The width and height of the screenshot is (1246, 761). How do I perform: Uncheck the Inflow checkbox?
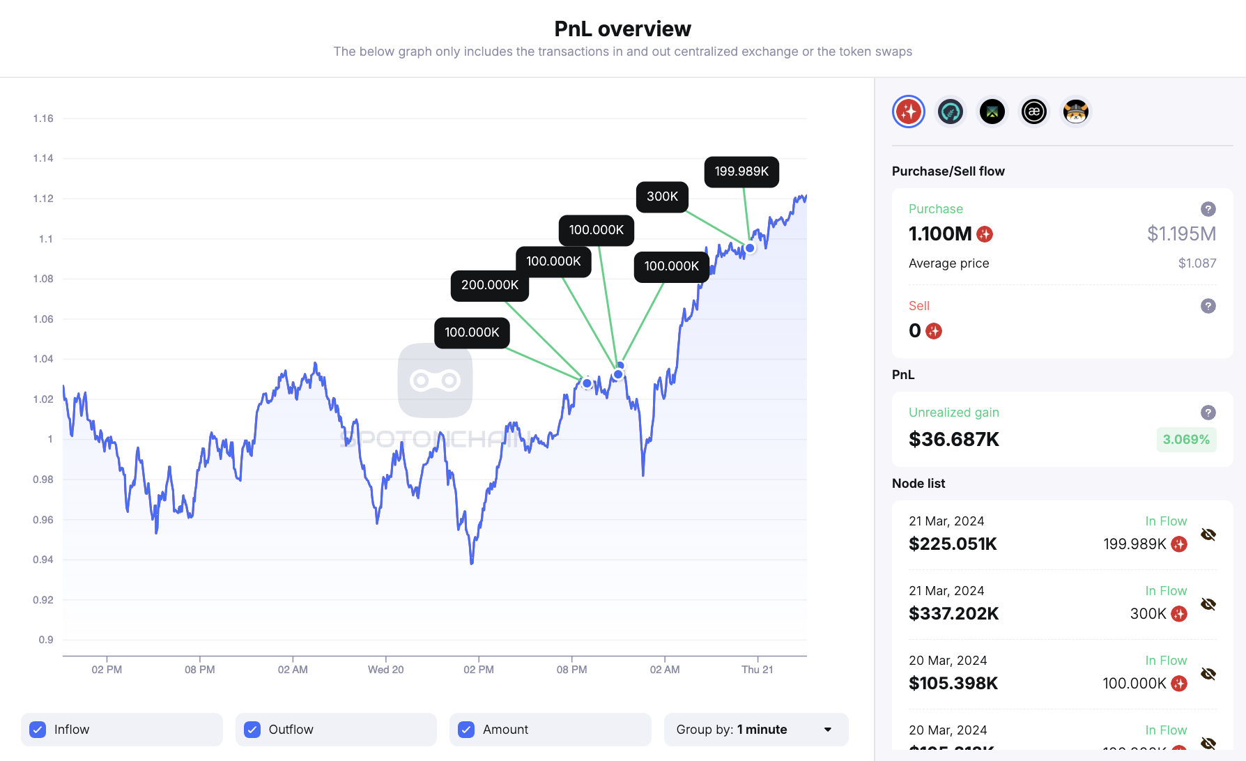tap(38, 730)
